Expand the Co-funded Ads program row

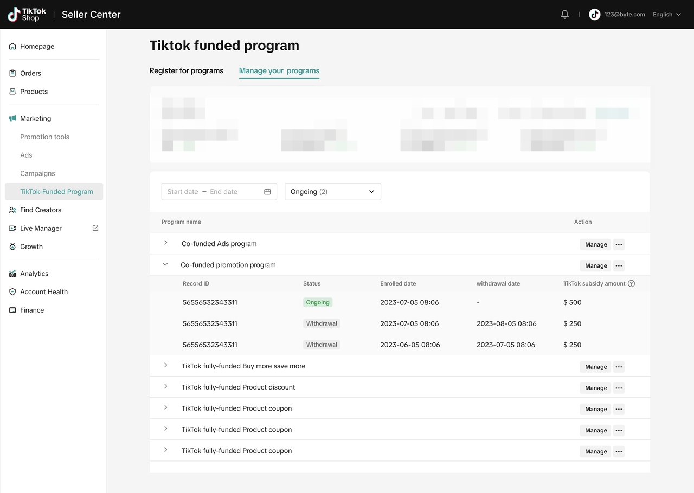click(x=166, y=243)
